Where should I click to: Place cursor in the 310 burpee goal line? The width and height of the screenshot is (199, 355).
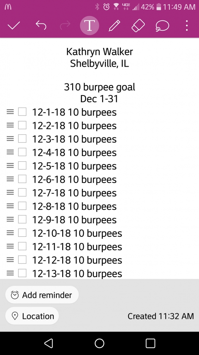(99, 87)
